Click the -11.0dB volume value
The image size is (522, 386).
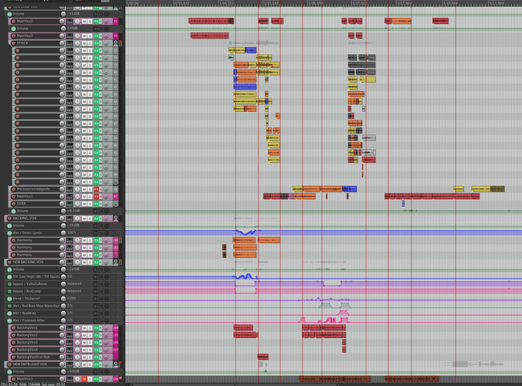[x=73, y=14]
